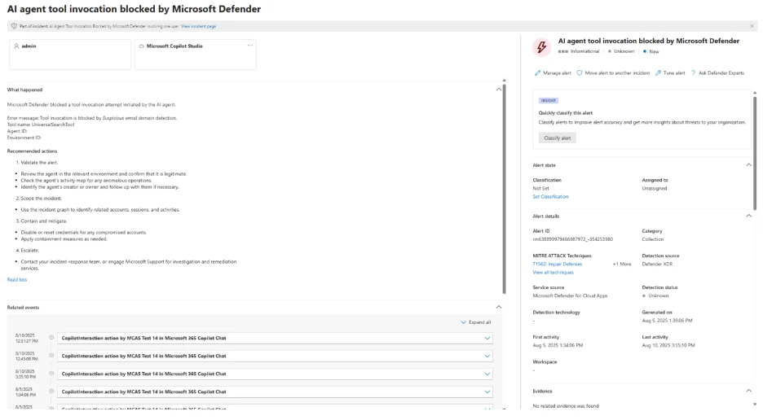Click the Ask Defender Experts question icon
Viewport: 763px width, 420px height.
693,73
